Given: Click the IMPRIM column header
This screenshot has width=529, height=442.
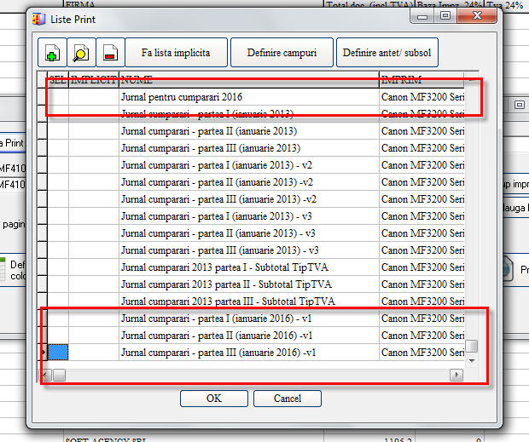Looking at the screenshot, I should pyautogui.click(x=421, y=79).
